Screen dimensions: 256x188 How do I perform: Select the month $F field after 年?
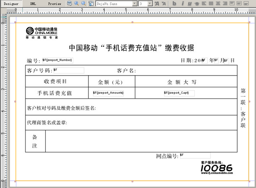(x=216, y=60)
